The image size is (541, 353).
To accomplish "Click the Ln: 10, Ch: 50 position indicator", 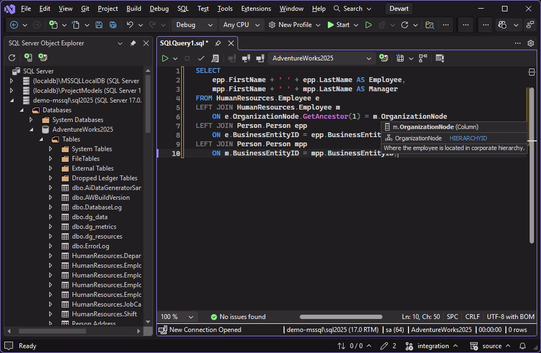I will pyautogui.click(x=420, y=316).
